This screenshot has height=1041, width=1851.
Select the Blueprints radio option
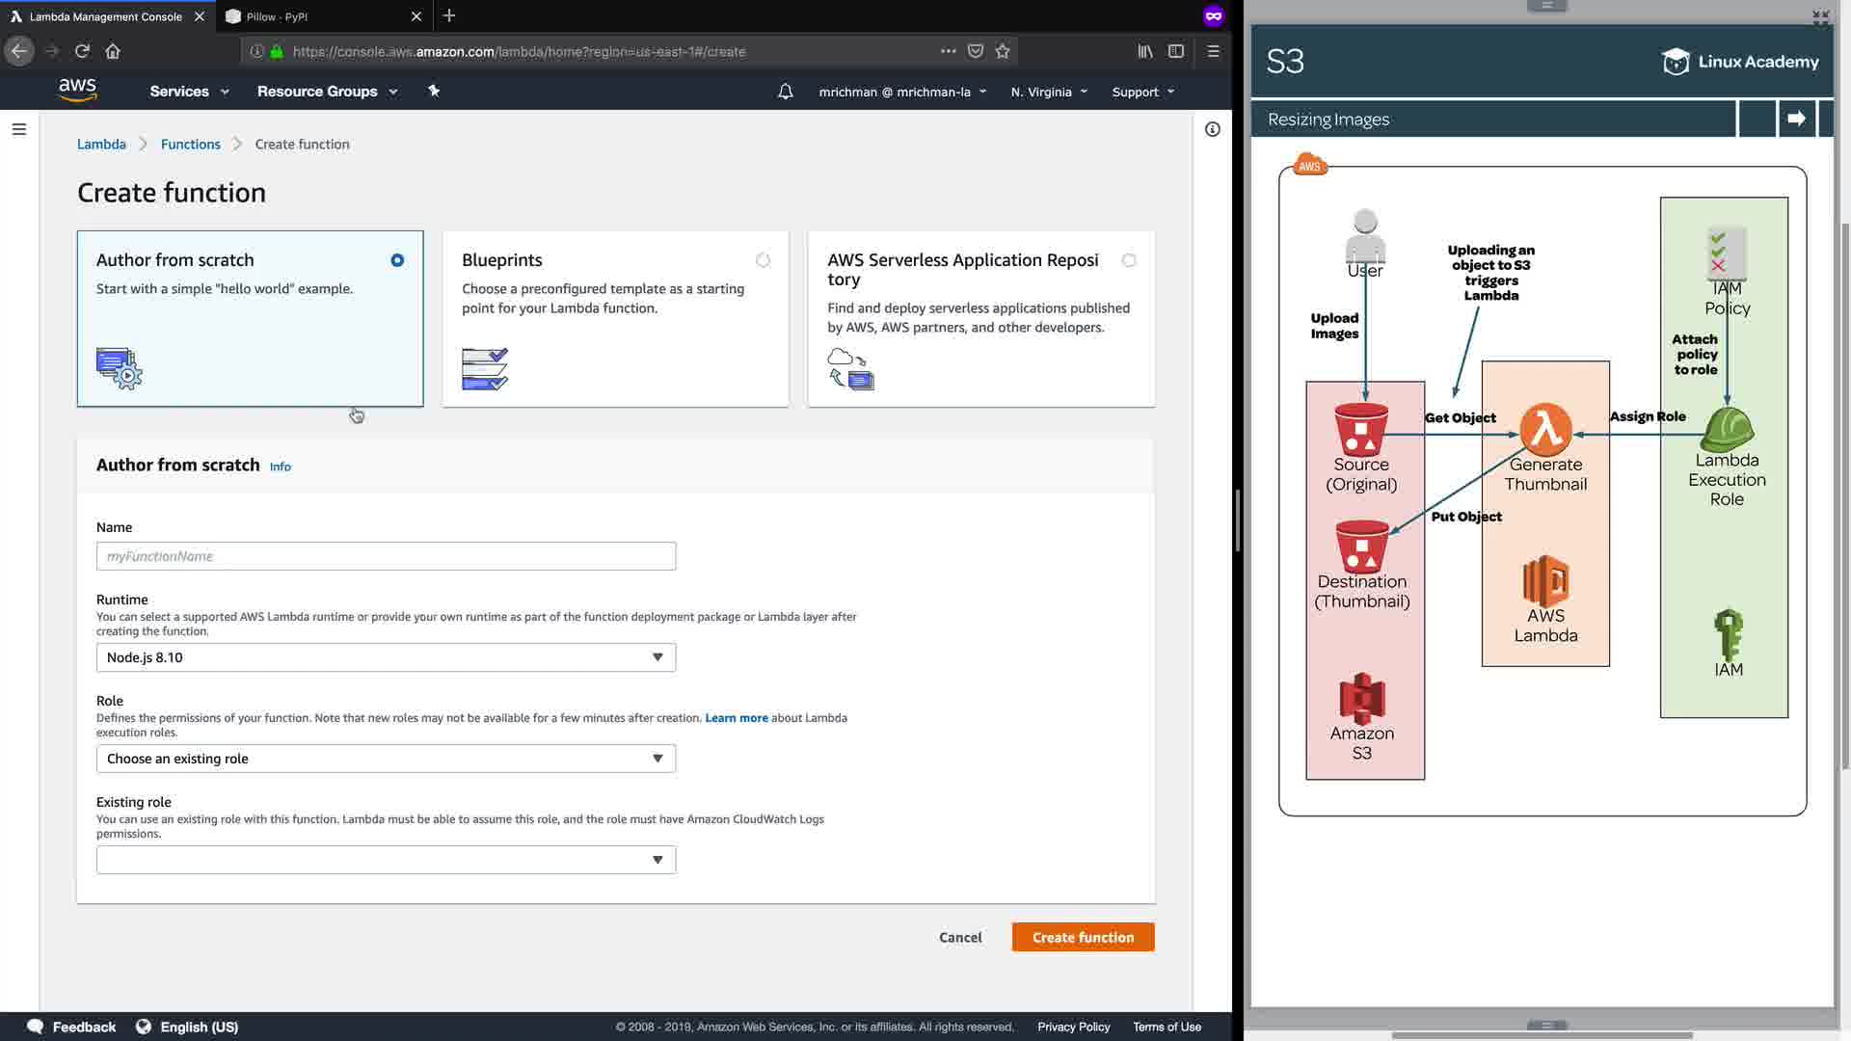pos(763,260)
